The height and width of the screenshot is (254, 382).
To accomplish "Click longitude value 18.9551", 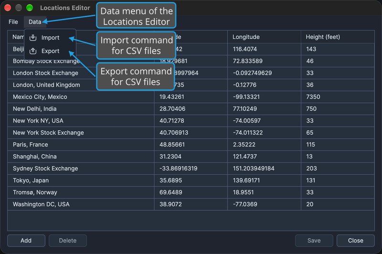I will pos(243,192).
